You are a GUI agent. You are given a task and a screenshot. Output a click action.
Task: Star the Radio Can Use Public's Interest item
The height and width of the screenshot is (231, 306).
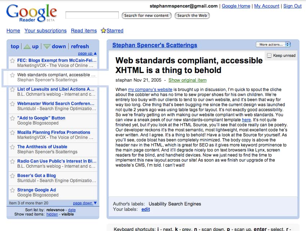coord(13,161)
